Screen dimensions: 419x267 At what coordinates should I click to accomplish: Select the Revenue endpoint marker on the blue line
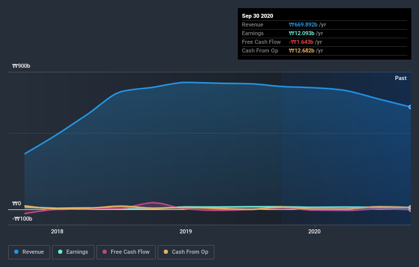[x=410, y=107]
